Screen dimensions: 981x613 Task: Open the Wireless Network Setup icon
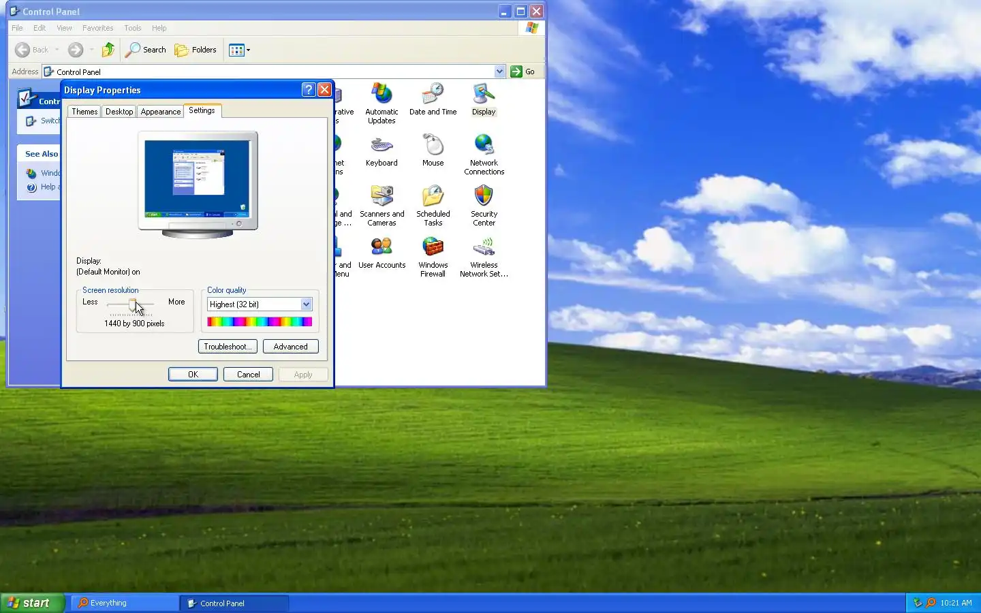484,257
